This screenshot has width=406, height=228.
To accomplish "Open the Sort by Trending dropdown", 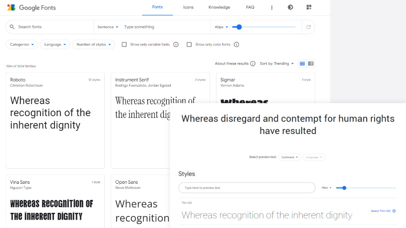I will coord(277,64).
